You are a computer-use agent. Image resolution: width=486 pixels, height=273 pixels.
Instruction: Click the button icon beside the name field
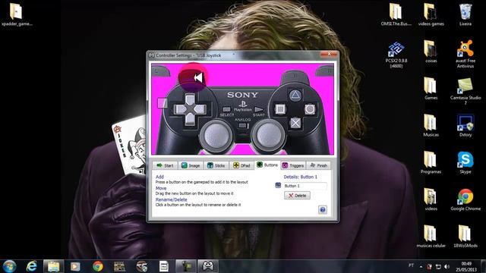pyautogui.click(x=278, y=185)
